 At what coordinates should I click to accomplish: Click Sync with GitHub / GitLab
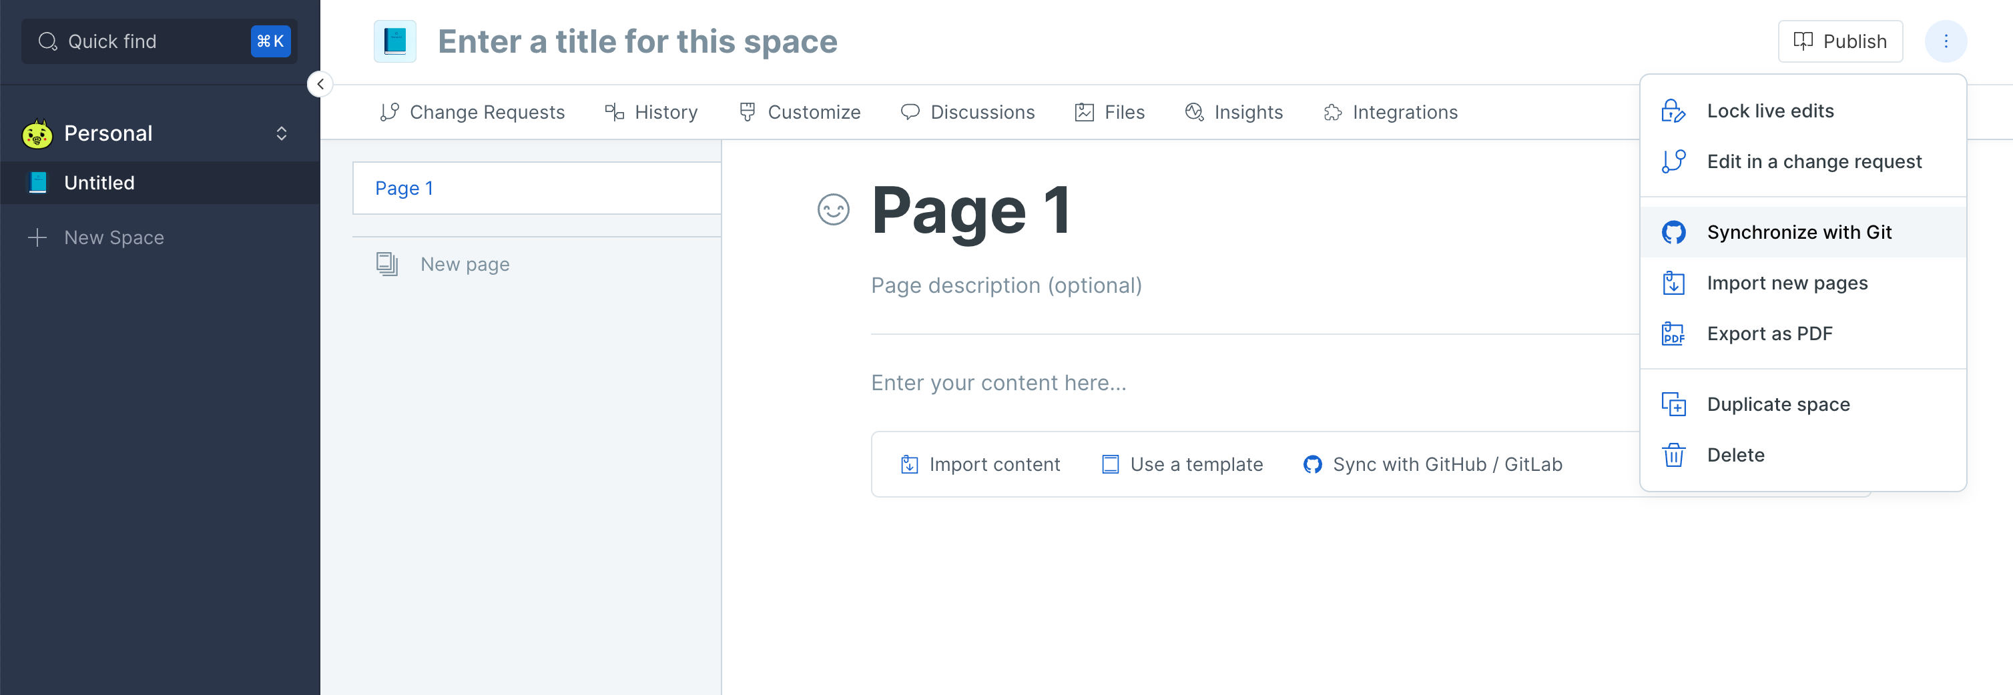click(1432, 465)
